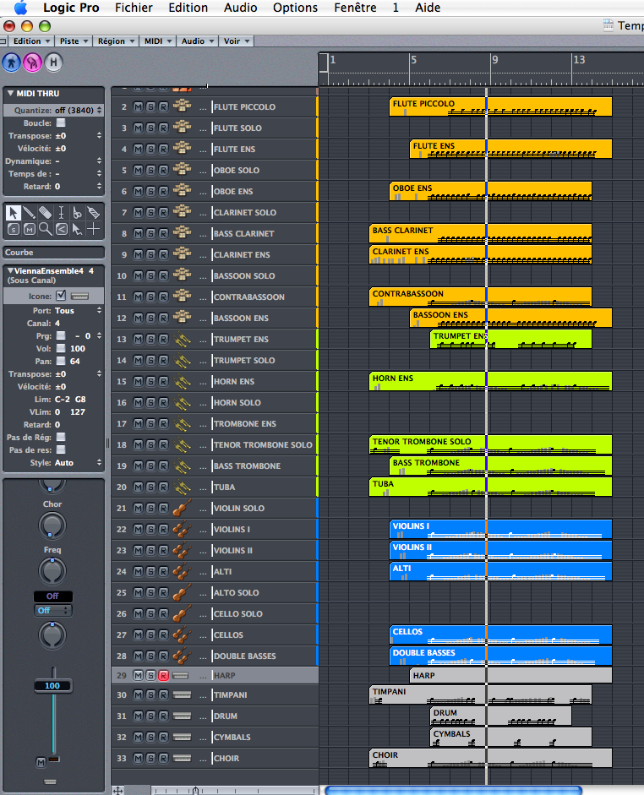Select the Marquee crosshair tool
The image size is (644, 795).
pos(93,229)
